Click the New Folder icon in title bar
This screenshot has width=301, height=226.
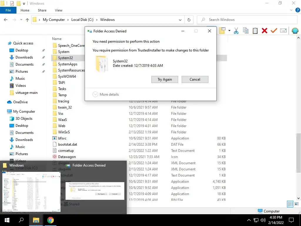[19, 4]
